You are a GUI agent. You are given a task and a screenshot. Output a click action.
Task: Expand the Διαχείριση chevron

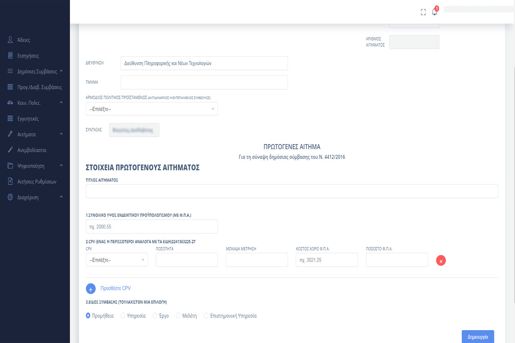[x=61, y=197]
